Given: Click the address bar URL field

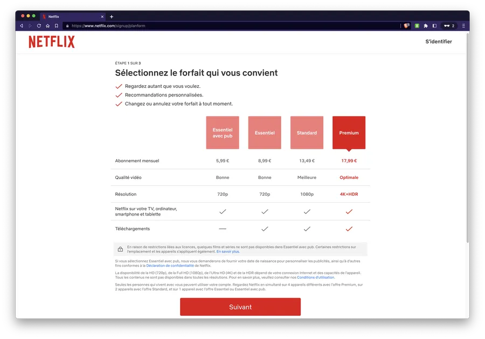Looking at the screenshot, I should 232,26.
